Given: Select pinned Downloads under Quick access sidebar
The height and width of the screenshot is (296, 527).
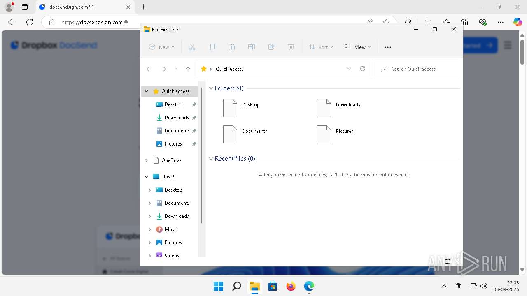Looking at the screenshot, I should click(176, 118).
